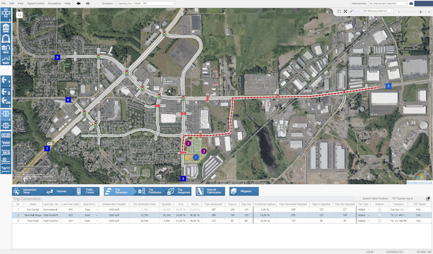Viewport: 433px width, 254px height.
Task: Open Network Optimization panel
Action: (x=210, y=191)
